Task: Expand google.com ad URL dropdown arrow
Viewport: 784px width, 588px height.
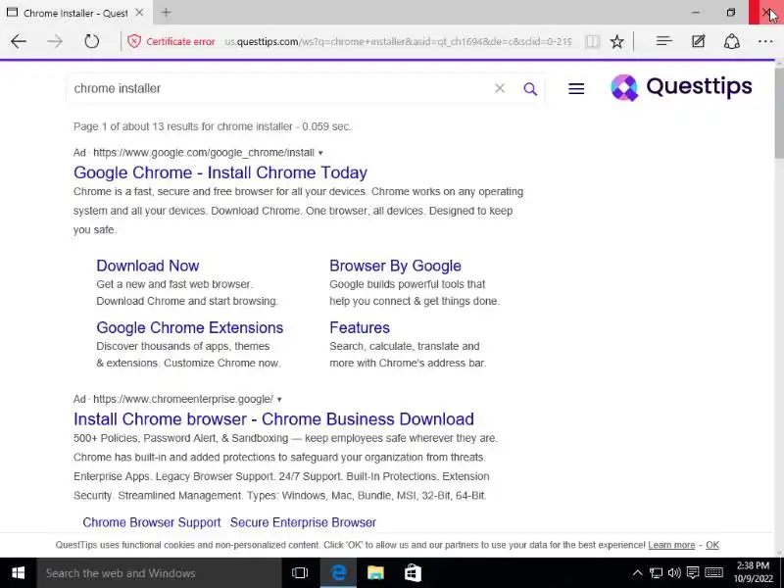Action: [x=320, y=153]
